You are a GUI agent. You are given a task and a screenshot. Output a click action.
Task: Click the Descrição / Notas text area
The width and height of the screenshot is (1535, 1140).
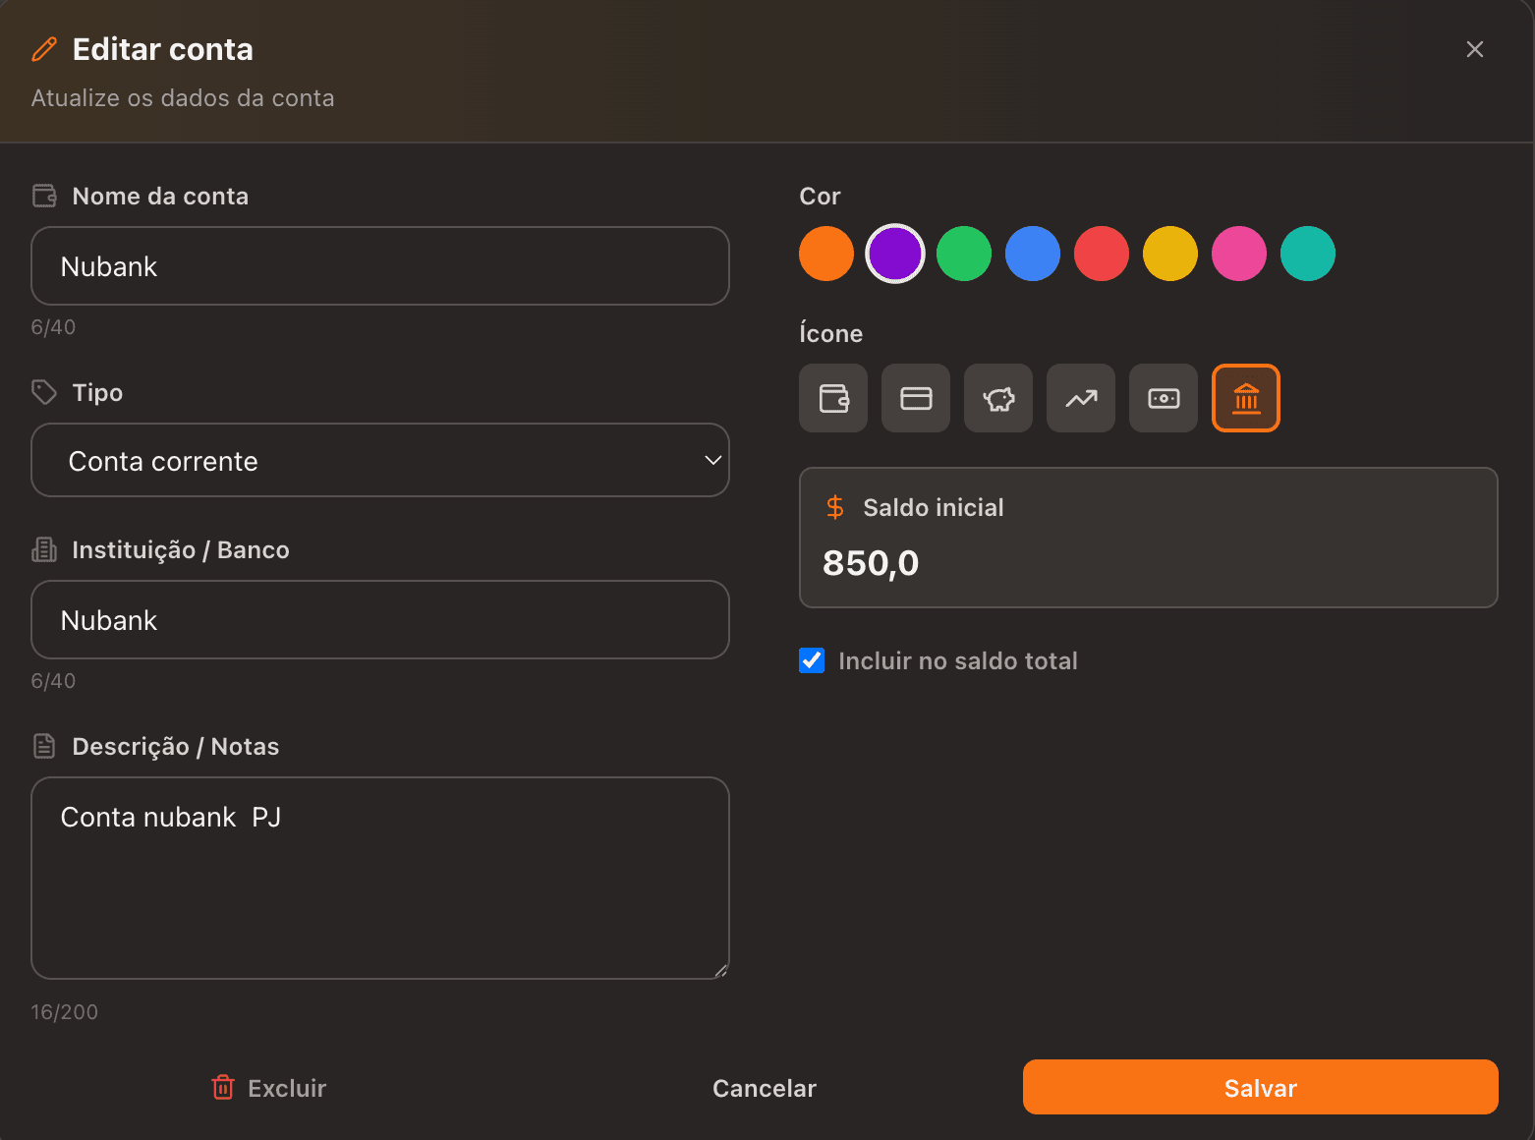[x=380, y=878]
